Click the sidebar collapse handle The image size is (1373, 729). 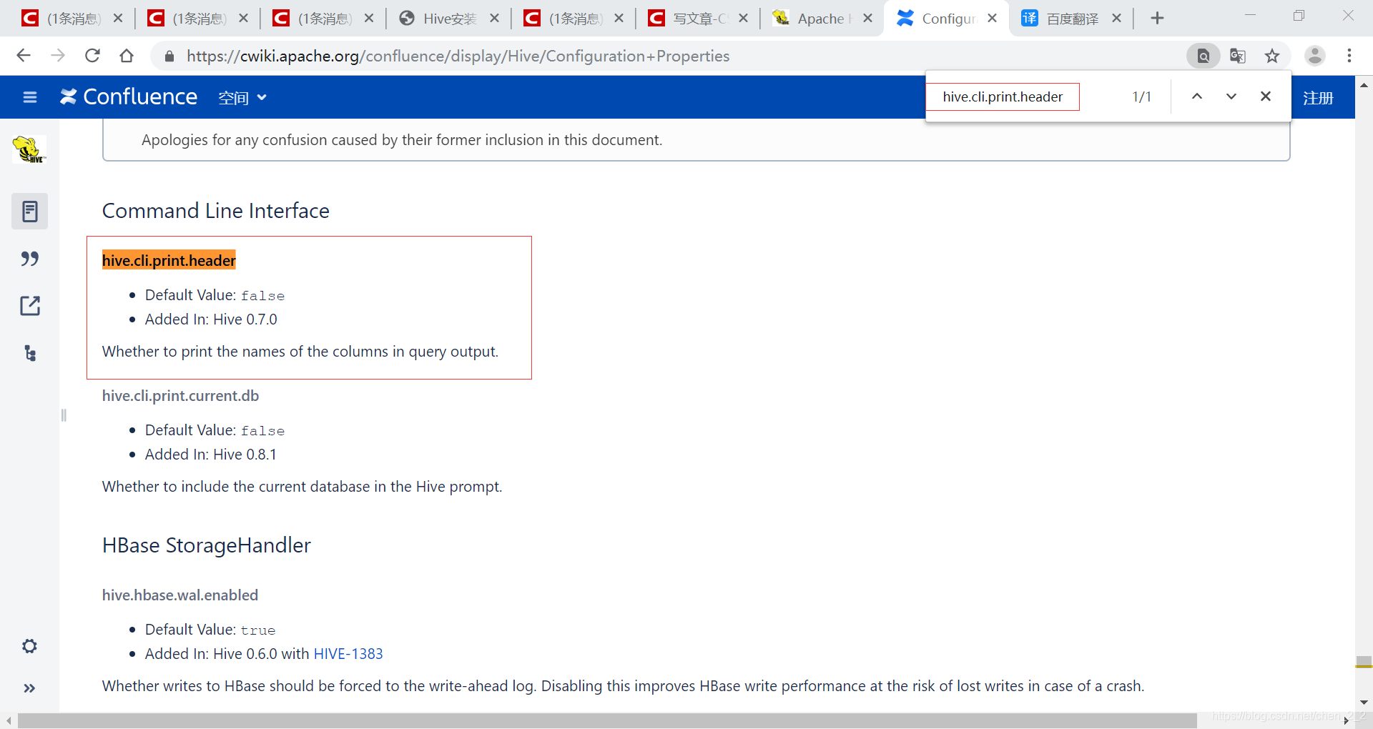[64, 415]
